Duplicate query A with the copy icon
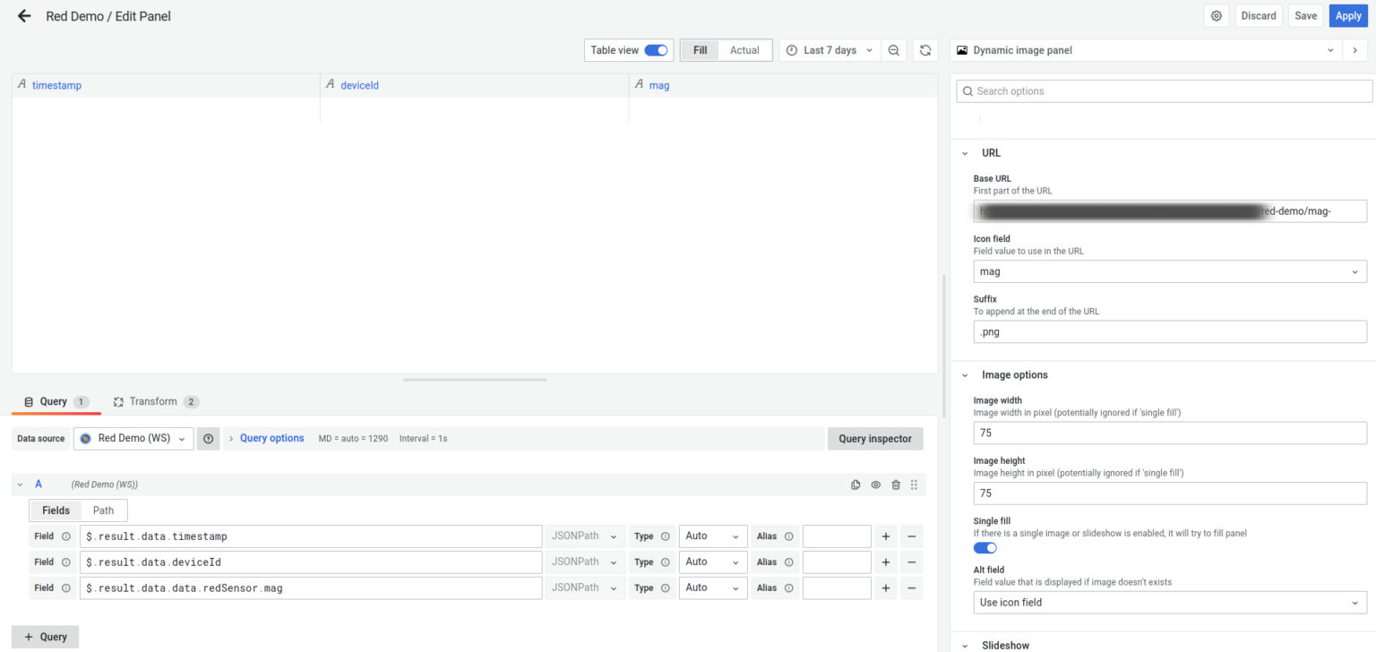This screenshot has height=652, width=1376. pos(856,485)
